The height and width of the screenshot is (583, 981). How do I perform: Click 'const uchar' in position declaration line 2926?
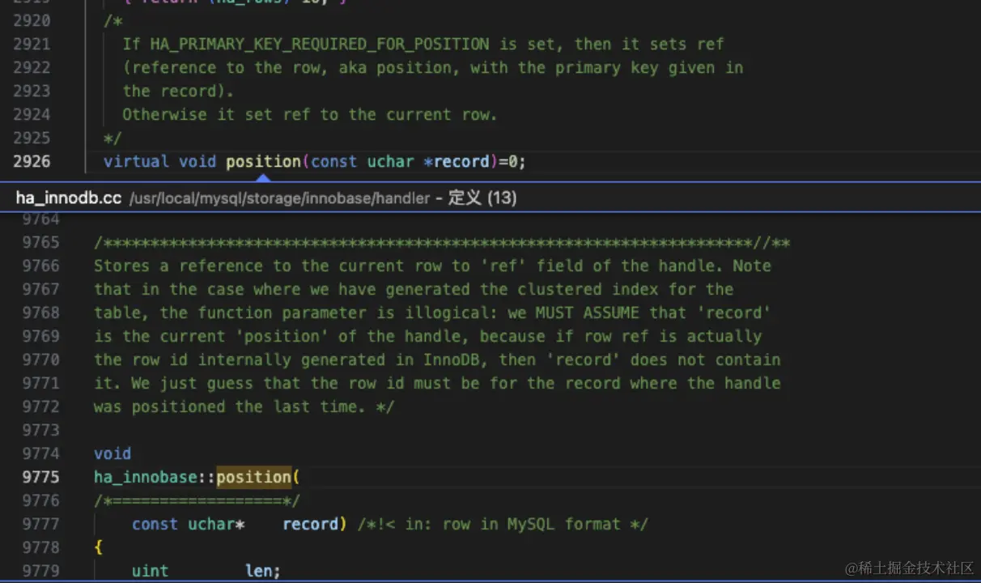[363, 161]
